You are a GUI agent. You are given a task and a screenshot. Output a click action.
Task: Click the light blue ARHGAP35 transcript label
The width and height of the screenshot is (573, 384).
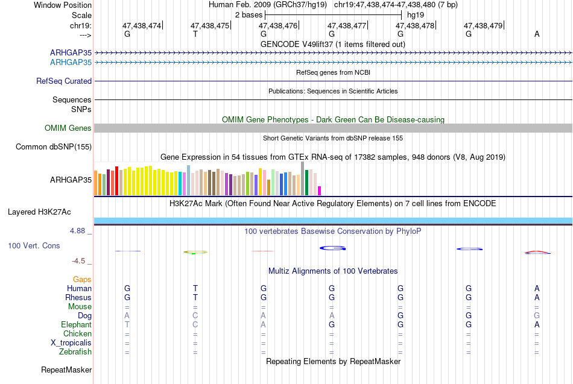coord(71,63)
